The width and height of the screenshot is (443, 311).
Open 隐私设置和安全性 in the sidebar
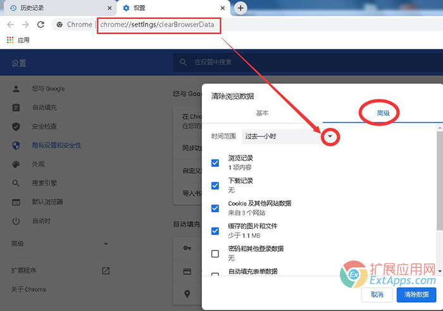pyautogui.click(x=56, y=145)
